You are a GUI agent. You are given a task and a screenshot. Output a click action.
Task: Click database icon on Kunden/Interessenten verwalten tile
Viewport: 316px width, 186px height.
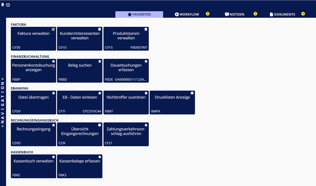(100, 29)
